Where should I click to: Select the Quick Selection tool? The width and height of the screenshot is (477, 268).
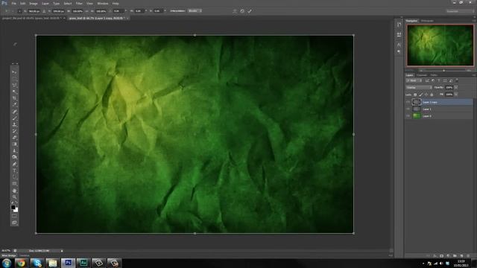14,92
